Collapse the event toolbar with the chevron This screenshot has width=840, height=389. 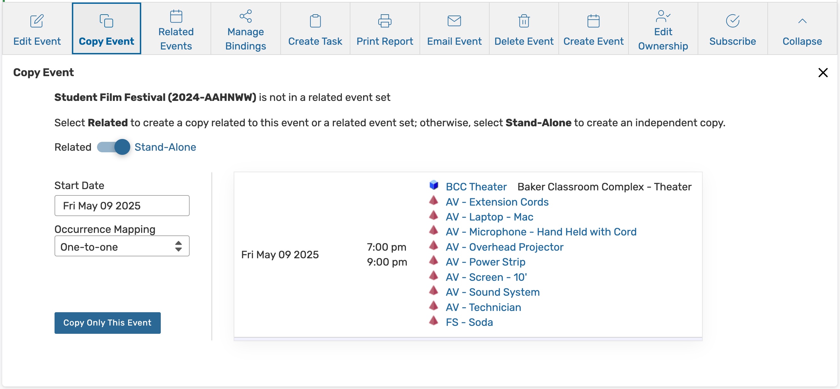point(802,21)
